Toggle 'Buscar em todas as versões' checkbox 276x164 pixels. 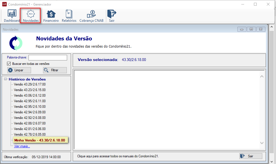click(x=9, y=63)
